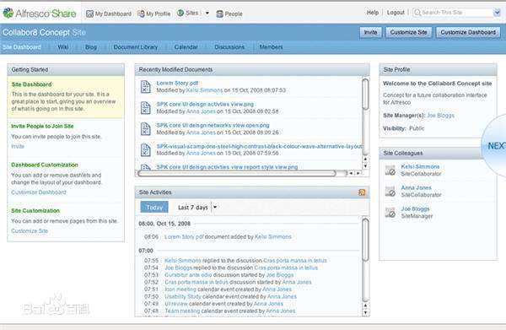Click Invite link in Getting Started
Viewport: 506px width, 330px height.
(x=18, y=146)
